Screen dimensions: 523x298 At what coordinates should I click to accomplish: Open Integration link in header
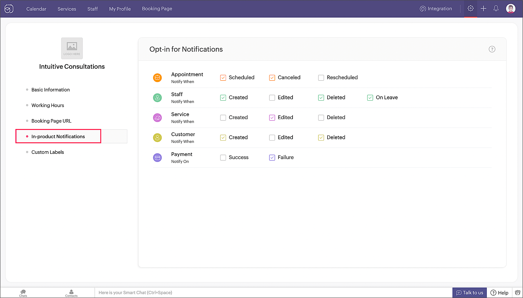(x=436, y=9)
